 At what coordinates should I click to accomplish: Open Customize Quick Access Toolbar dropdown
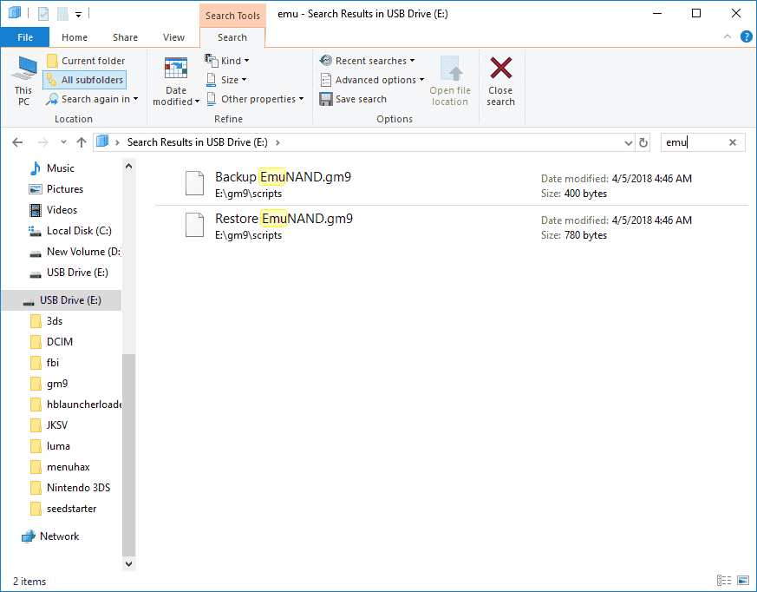(78, 15)
